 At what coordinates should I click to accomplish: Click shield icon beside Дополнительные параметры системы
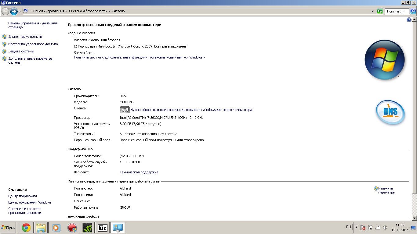coord(4,59)
